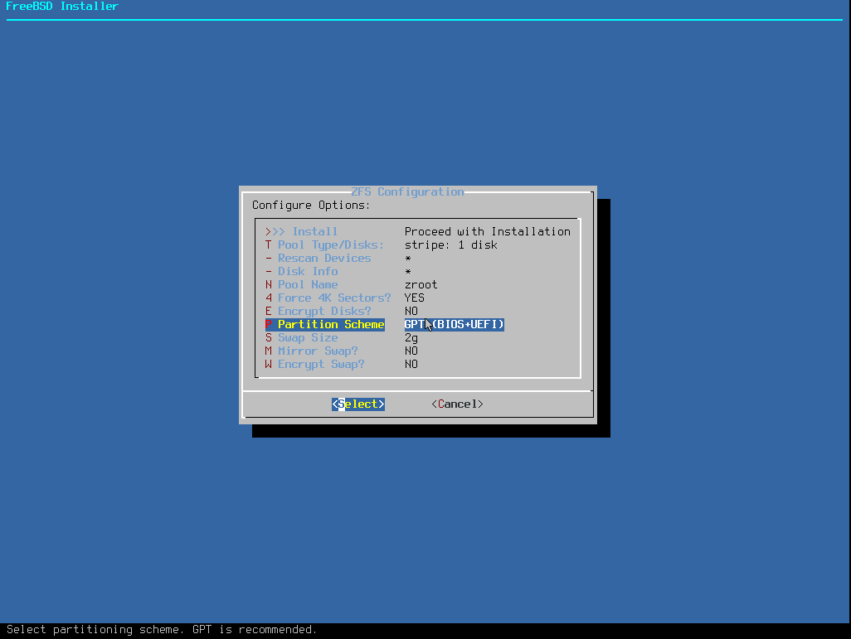Edit the Swap Size option
The image size is (851, 639).
[x=308, y=337]
